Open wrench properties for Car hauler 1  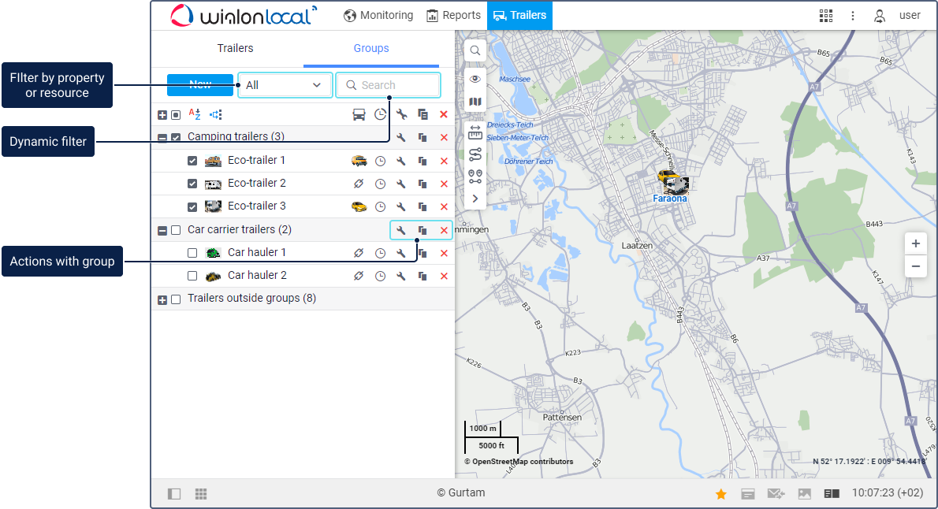tap(401, 253)
